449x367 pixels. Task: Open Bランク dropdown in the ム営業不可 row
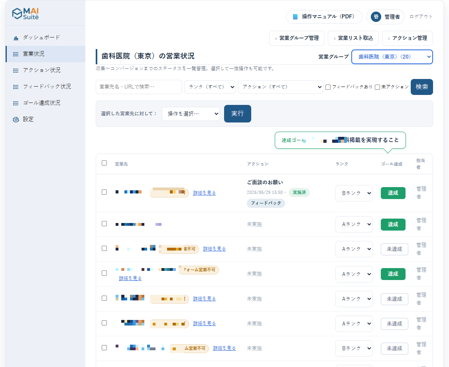click(354, 348)
